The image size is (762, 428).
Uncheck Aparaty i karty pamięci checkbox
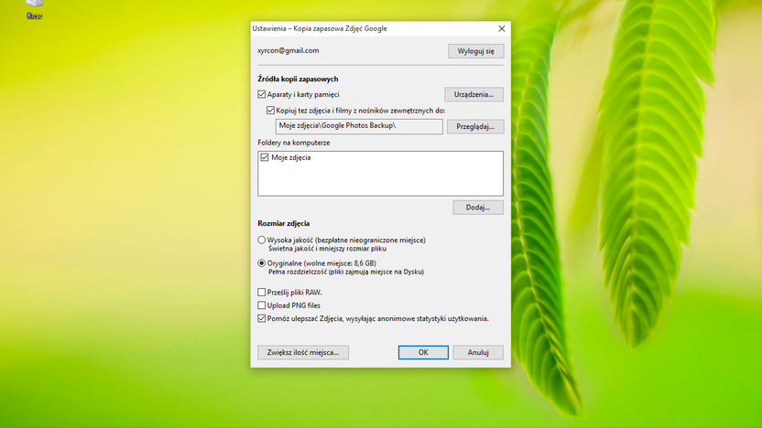[261, 94]
